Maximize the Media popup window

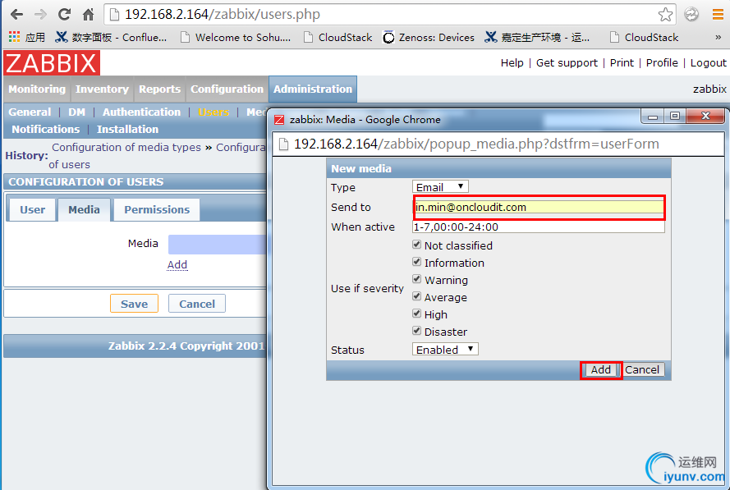point(675,117)
